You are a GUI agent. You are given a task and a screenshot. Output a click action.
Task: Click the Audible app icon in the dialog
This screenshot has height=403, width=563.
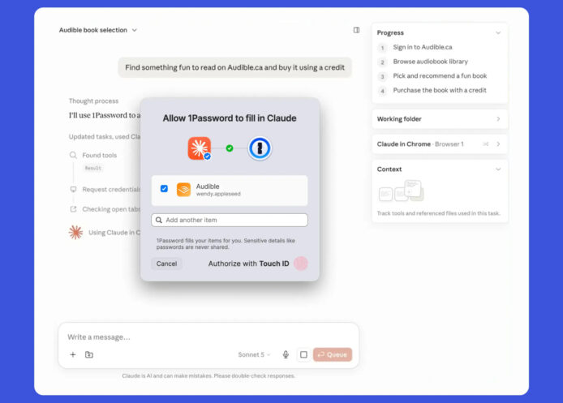183,190
